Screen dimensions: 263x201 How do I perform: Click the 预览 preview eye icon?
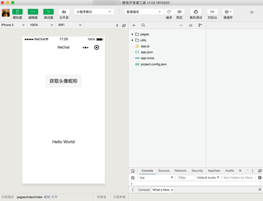(x=179, y=12)
